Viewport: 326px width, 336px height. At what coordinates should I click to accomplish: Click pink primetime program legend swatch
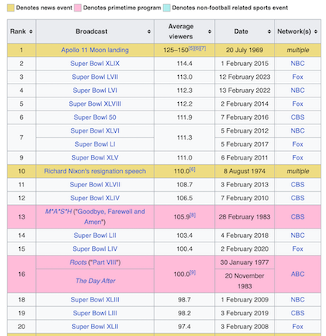pyautogui.click(x=77, y=8)
